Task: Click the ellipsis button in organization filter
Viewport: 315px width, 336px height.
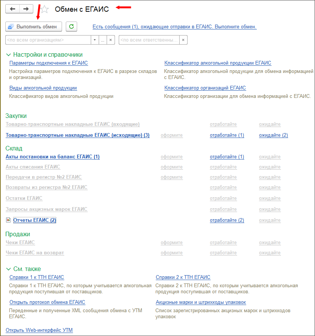Action: 103,40
